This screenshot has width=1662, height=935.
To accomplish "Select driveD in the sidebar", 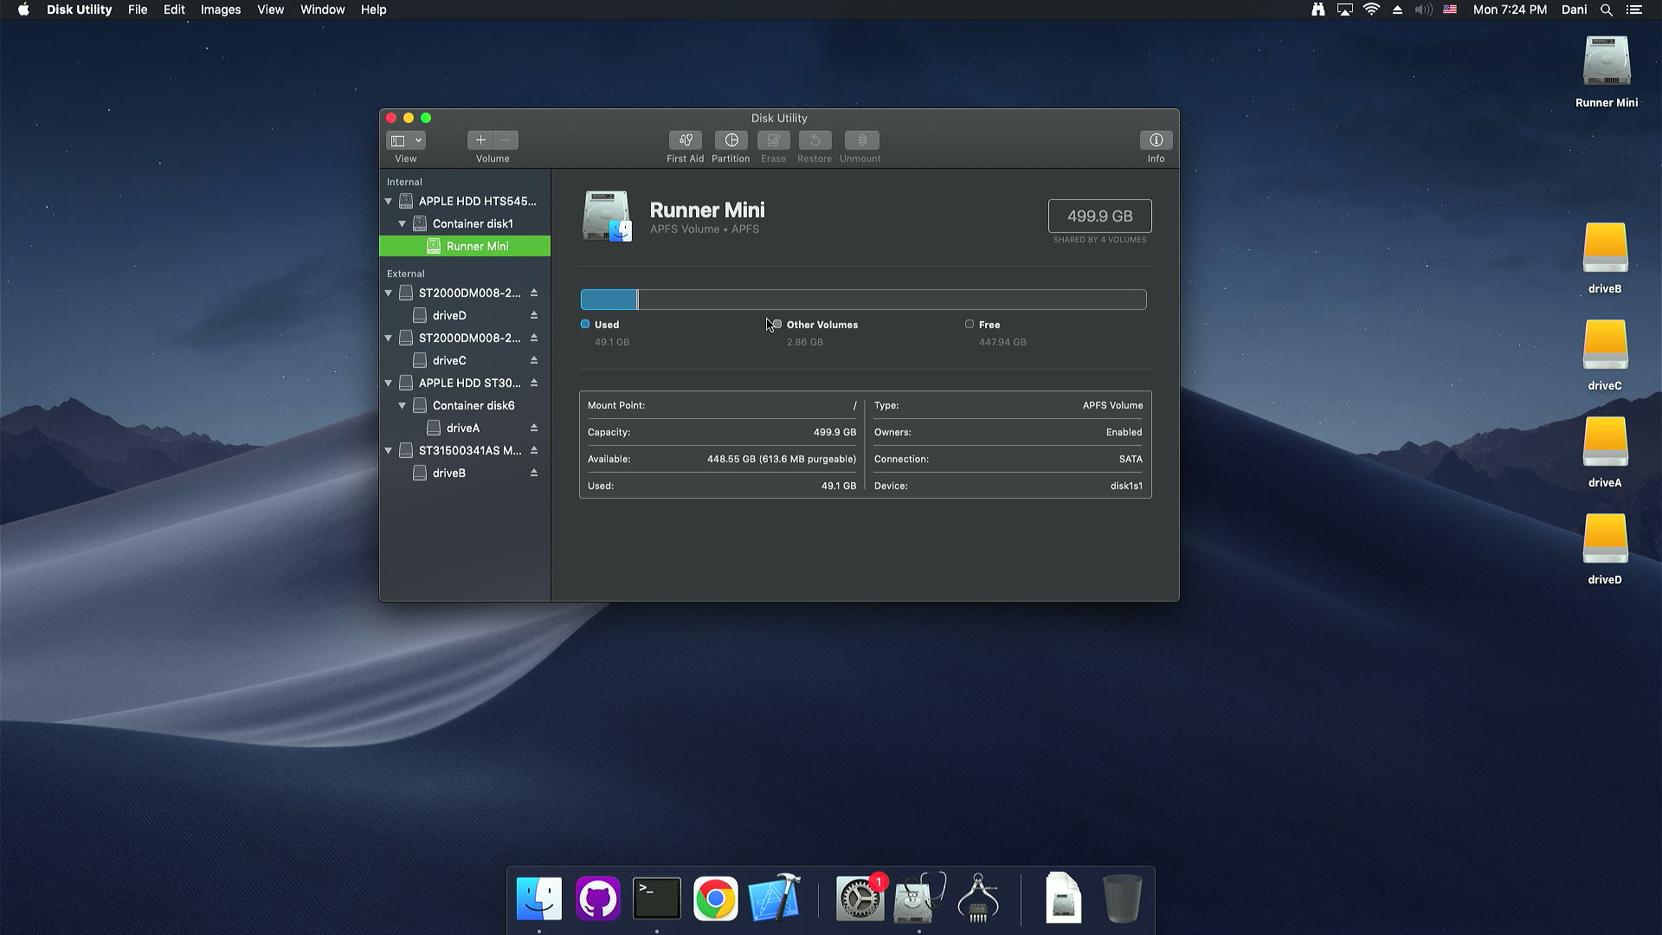I will point(465,315).
